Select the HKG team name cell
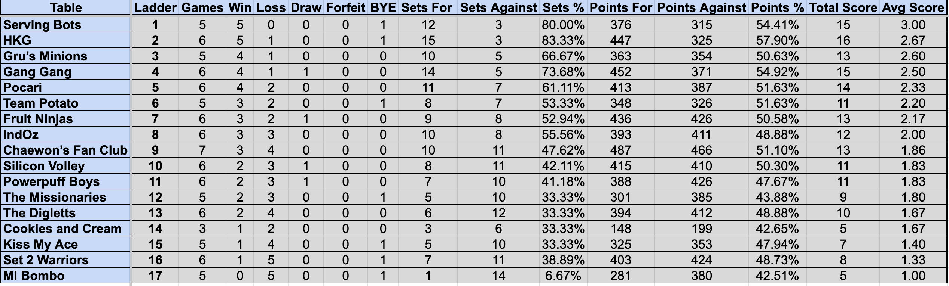The image size is (949, 286). click(x=66, y=40)
